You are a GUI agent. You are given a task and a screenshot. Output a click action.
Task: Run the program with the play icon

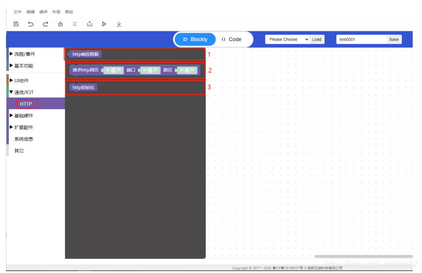[104, 24]
